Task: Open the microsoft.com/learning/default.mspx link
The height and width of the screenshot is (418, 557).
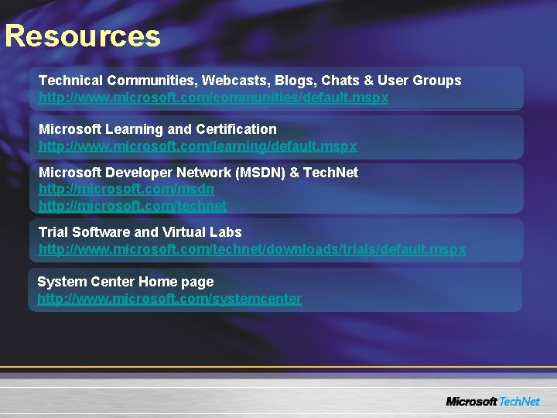Action: pos(197,146)
